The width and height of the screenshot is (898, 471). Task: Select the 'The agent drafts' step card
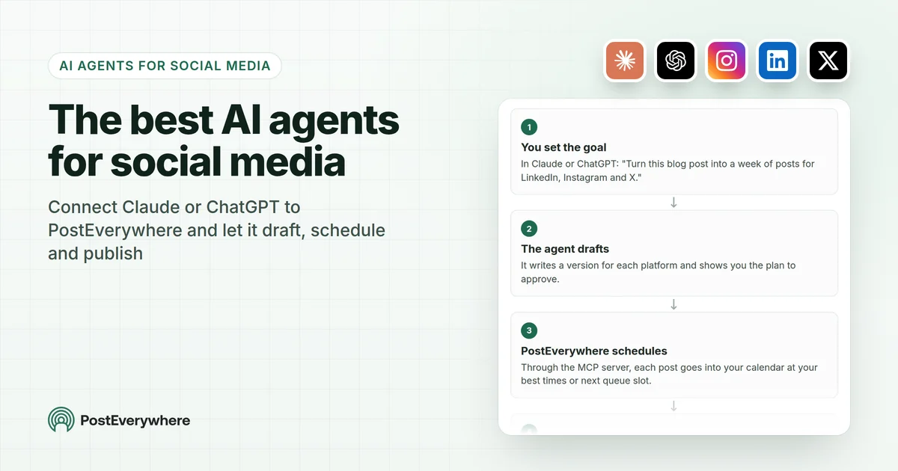674,253
